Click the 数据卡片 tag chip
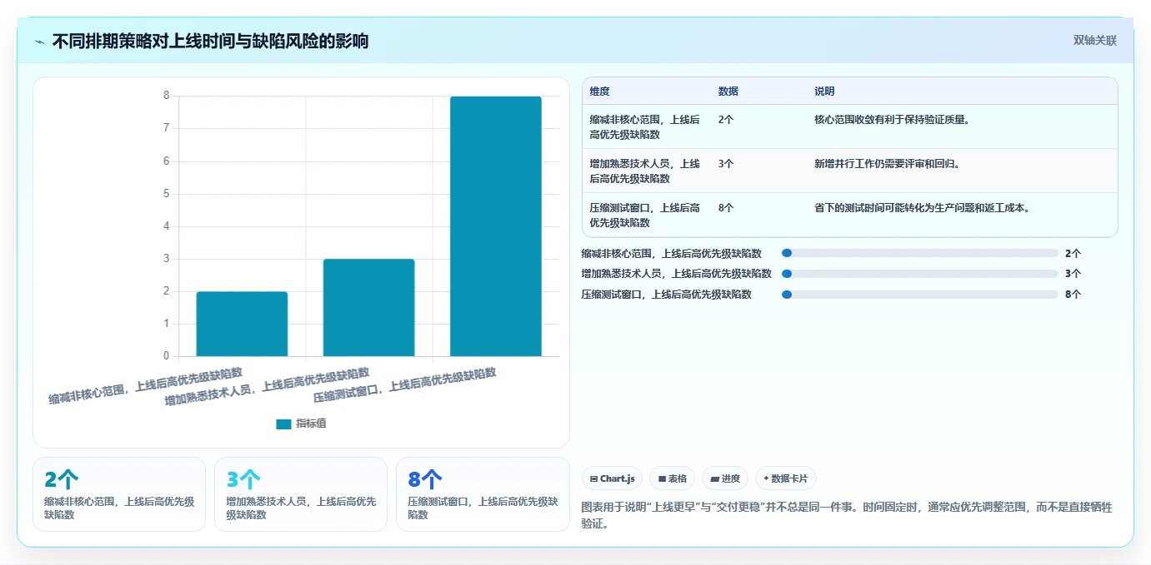Viewport: 1151px width, 565px height. 786,478
